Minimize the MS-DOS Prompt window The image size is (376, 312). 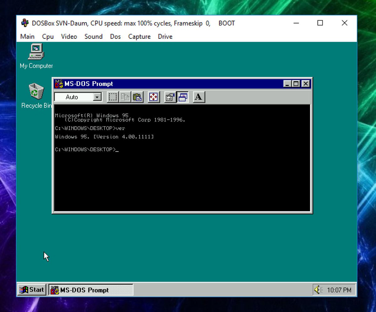click(287, 84)
